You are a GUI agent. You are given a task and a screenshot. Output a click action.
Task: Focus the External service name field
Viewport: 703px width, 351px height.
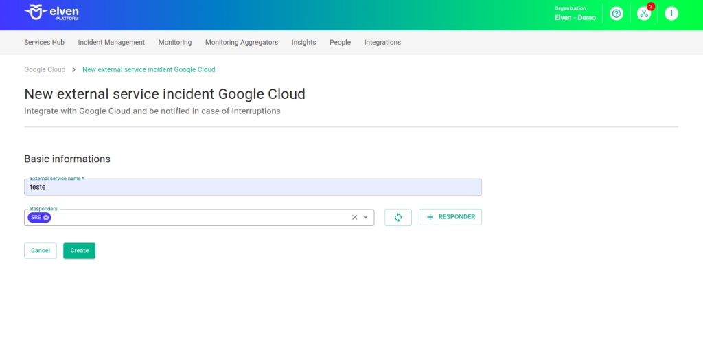click(253, 188)
